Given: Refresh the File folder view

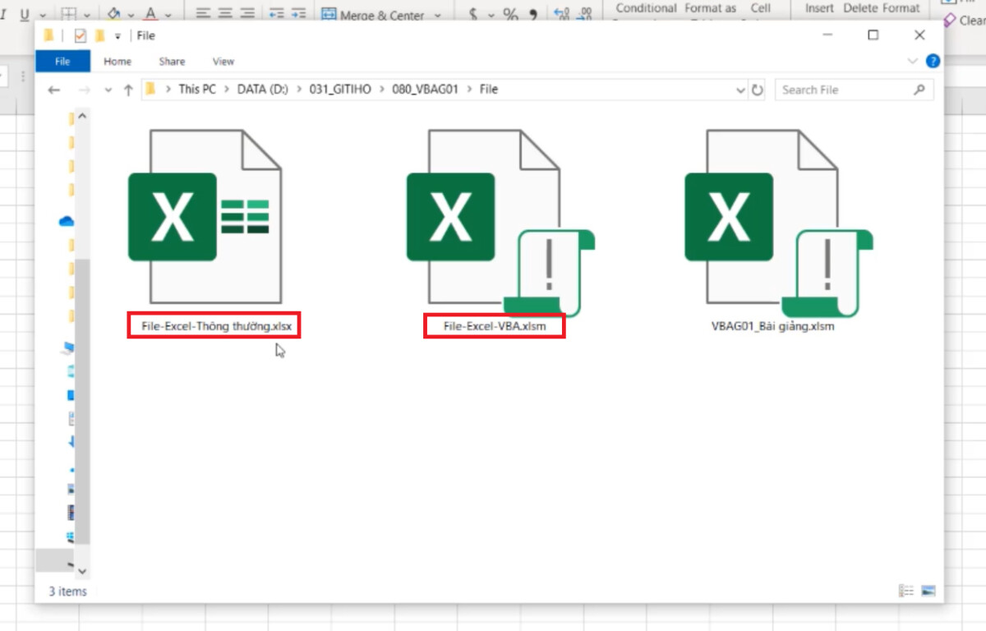Looking at the screenshot, I should 756,90.
